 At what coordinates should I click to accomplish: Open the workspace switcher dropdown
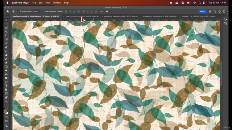click(x=225, y=12)
